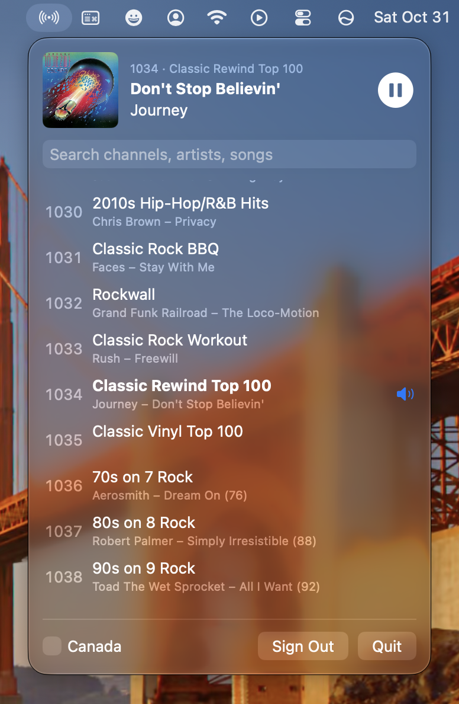Quit the radio app
This screenshot has height=704, width=459.
(387, 646)
